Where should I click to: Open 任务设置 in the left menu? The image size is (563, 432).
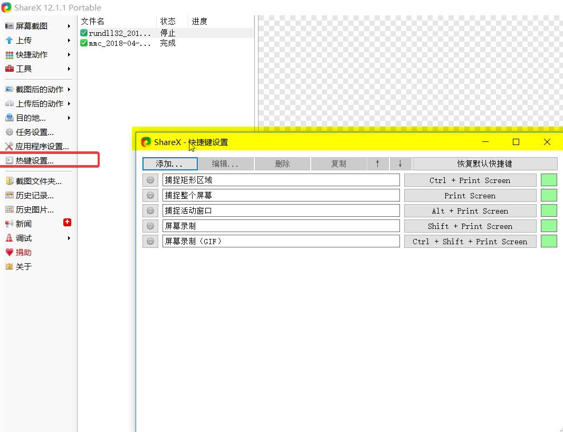[x=34, y=132]
